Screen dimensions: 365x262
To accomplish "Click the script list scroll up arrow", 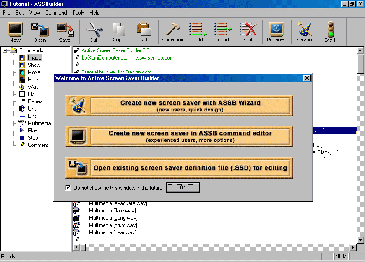I will tap(360, 50).
